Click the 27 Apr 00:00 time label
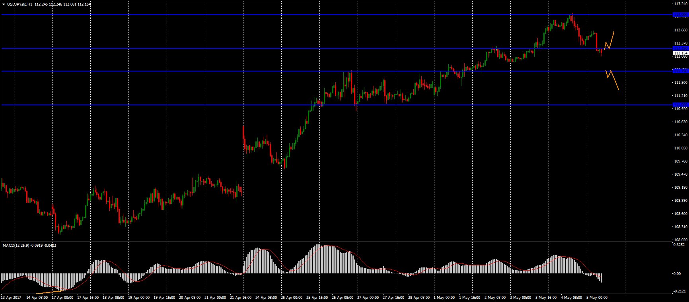Image resolution: width=689 pixels, height=302 pixels. point(369,298)
